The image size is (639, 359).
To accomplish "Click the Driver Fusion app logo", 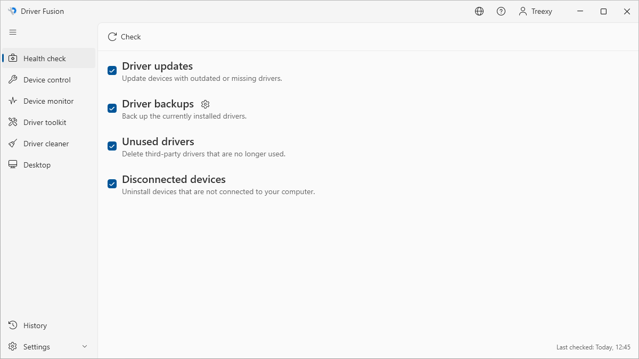I will coord(12,11).
